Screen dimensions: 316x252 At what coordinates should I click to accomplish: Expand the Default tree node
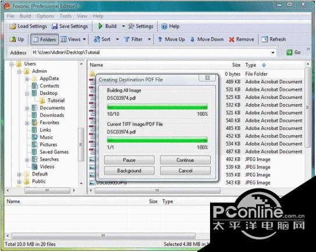point(19,175)
